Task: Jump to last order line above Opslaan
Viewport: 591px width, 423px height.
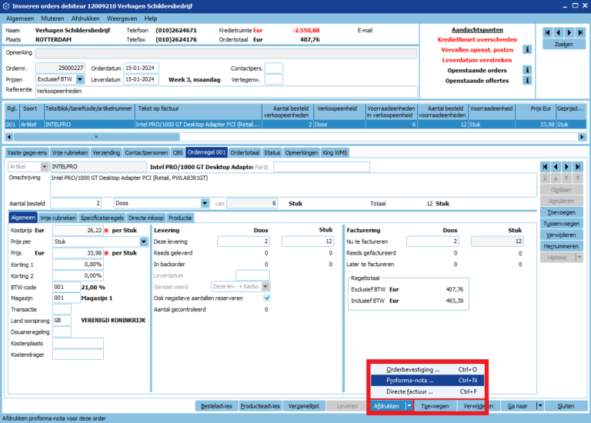Action: tap(579, 166)
